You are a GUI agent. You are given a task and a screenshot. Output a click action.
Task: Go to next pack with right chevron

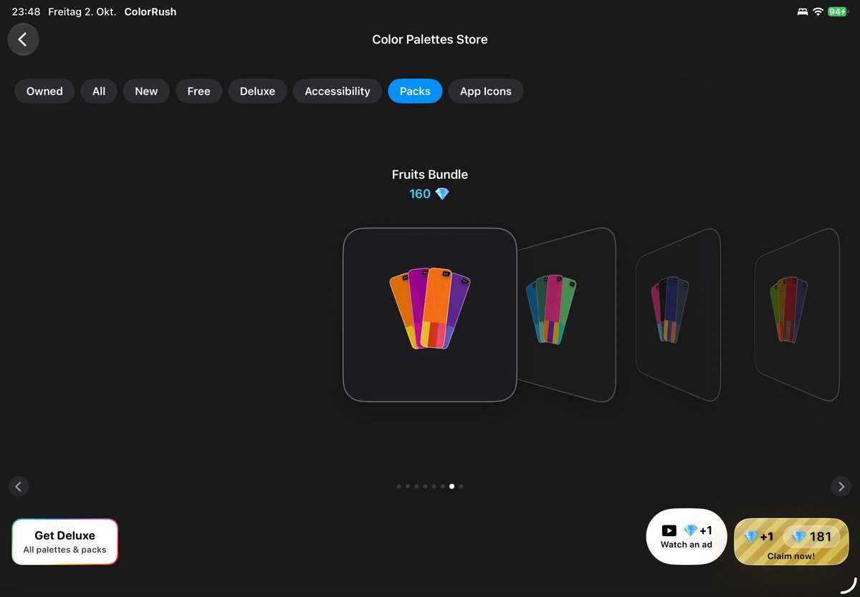[841, 487]
